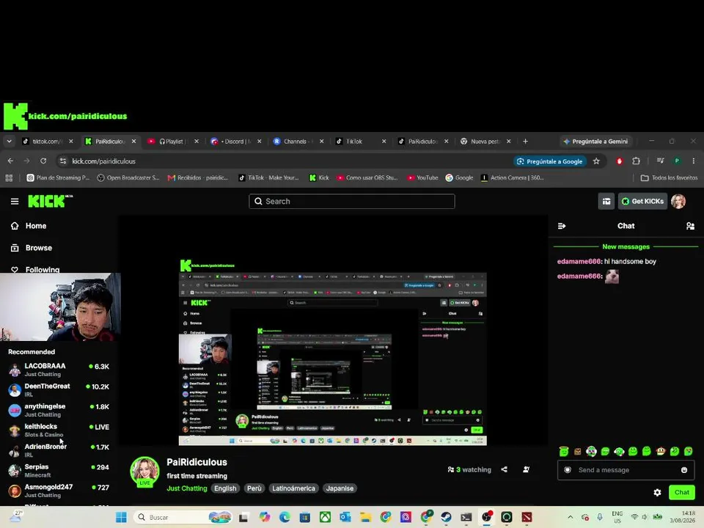Share the stream with the share icon
Screen dimensions: 704x528
coord(505,469)
